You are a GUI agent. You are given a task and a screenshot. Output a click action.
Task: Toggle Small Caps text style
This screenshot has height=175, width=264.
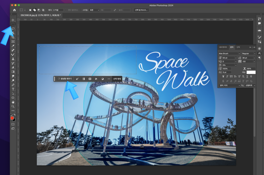[235, 77]
